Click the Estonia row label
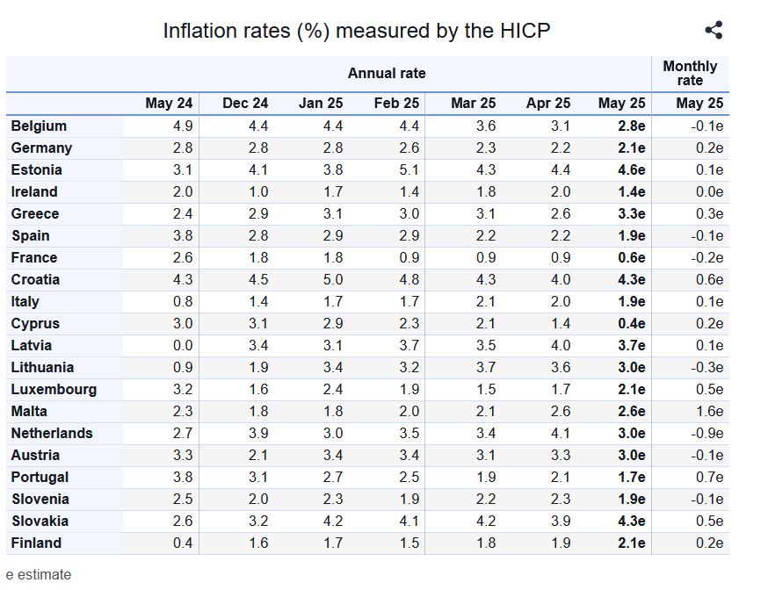Screen dimensions: 768x590 [36, 169]
